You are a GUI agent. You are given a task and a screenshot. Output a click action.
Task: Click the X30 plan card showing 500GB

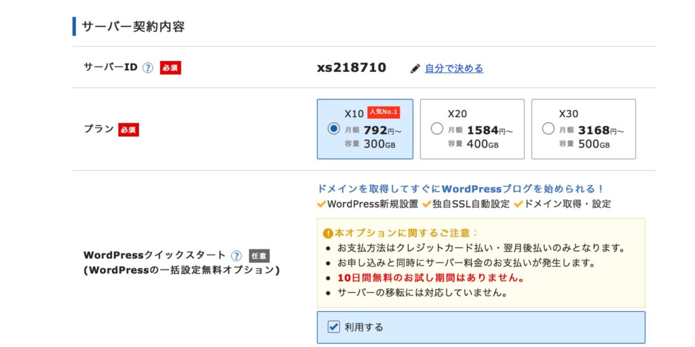583,129
